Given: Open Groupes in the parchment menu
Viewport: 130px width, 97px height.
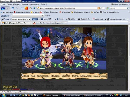Looking at the screenshot, I should pyautogui.click(x=66, y=76).
